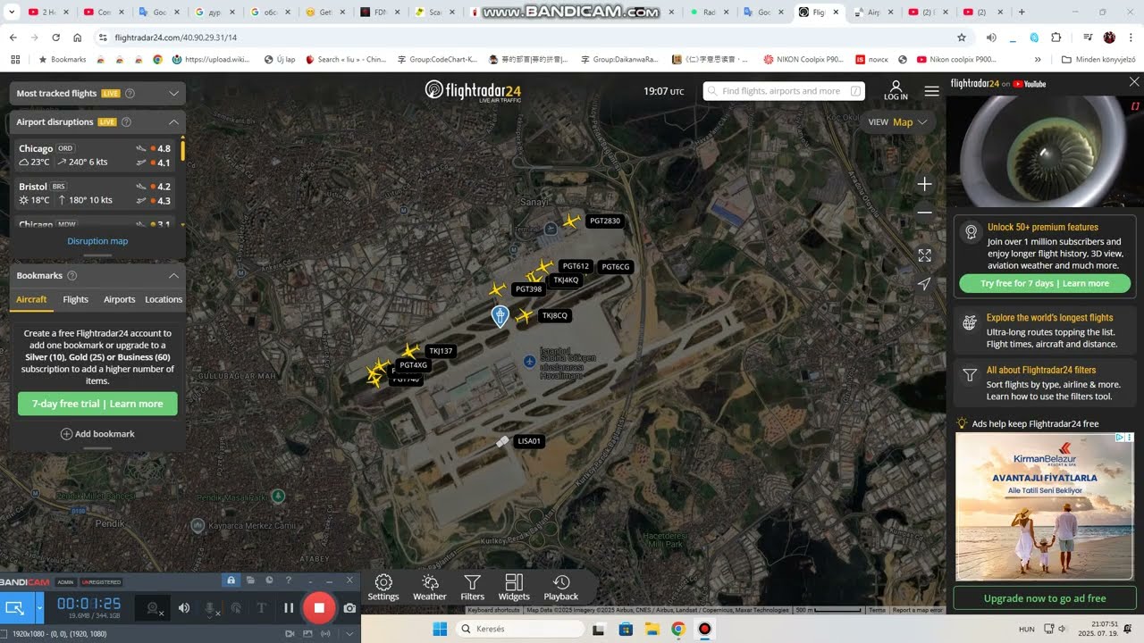Open Bandicam scheduled recording clock icon

[x=269, y=580]
